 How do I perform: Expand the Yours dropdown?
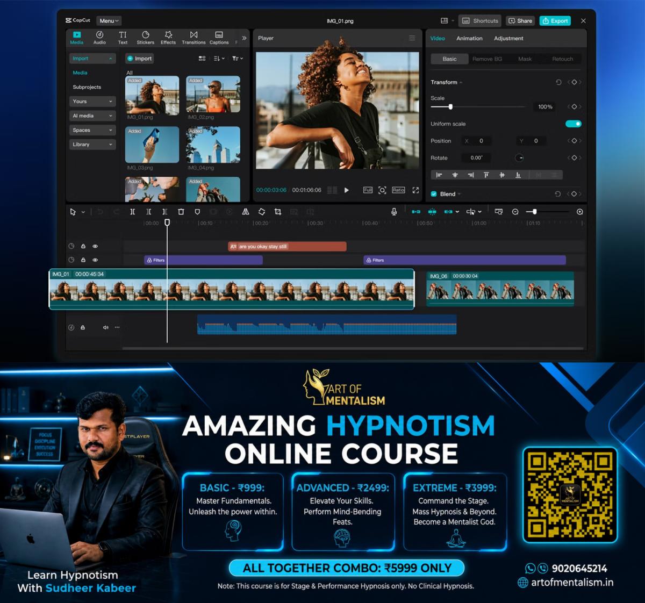pos(92,102)
